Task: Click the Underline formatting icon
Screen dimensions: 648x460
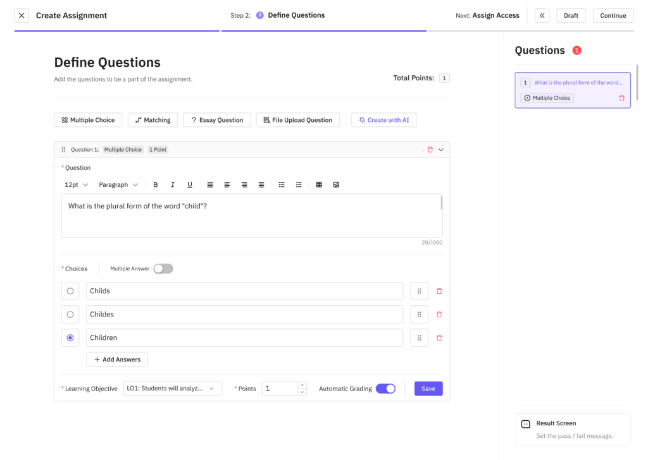Action: [x=190, y=185]
